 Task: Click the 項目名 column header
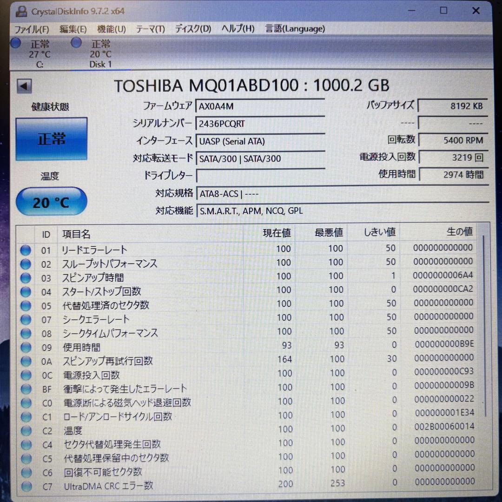point(150,234)
